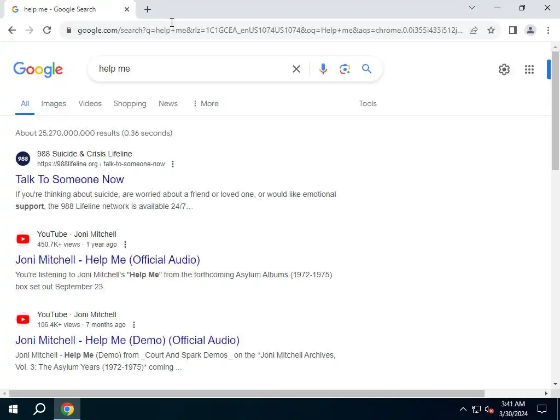The height and width of the screenshot is (420, 560).
Task: Click the Google logo
Action: pyautogui.click(x=38, y=69)
